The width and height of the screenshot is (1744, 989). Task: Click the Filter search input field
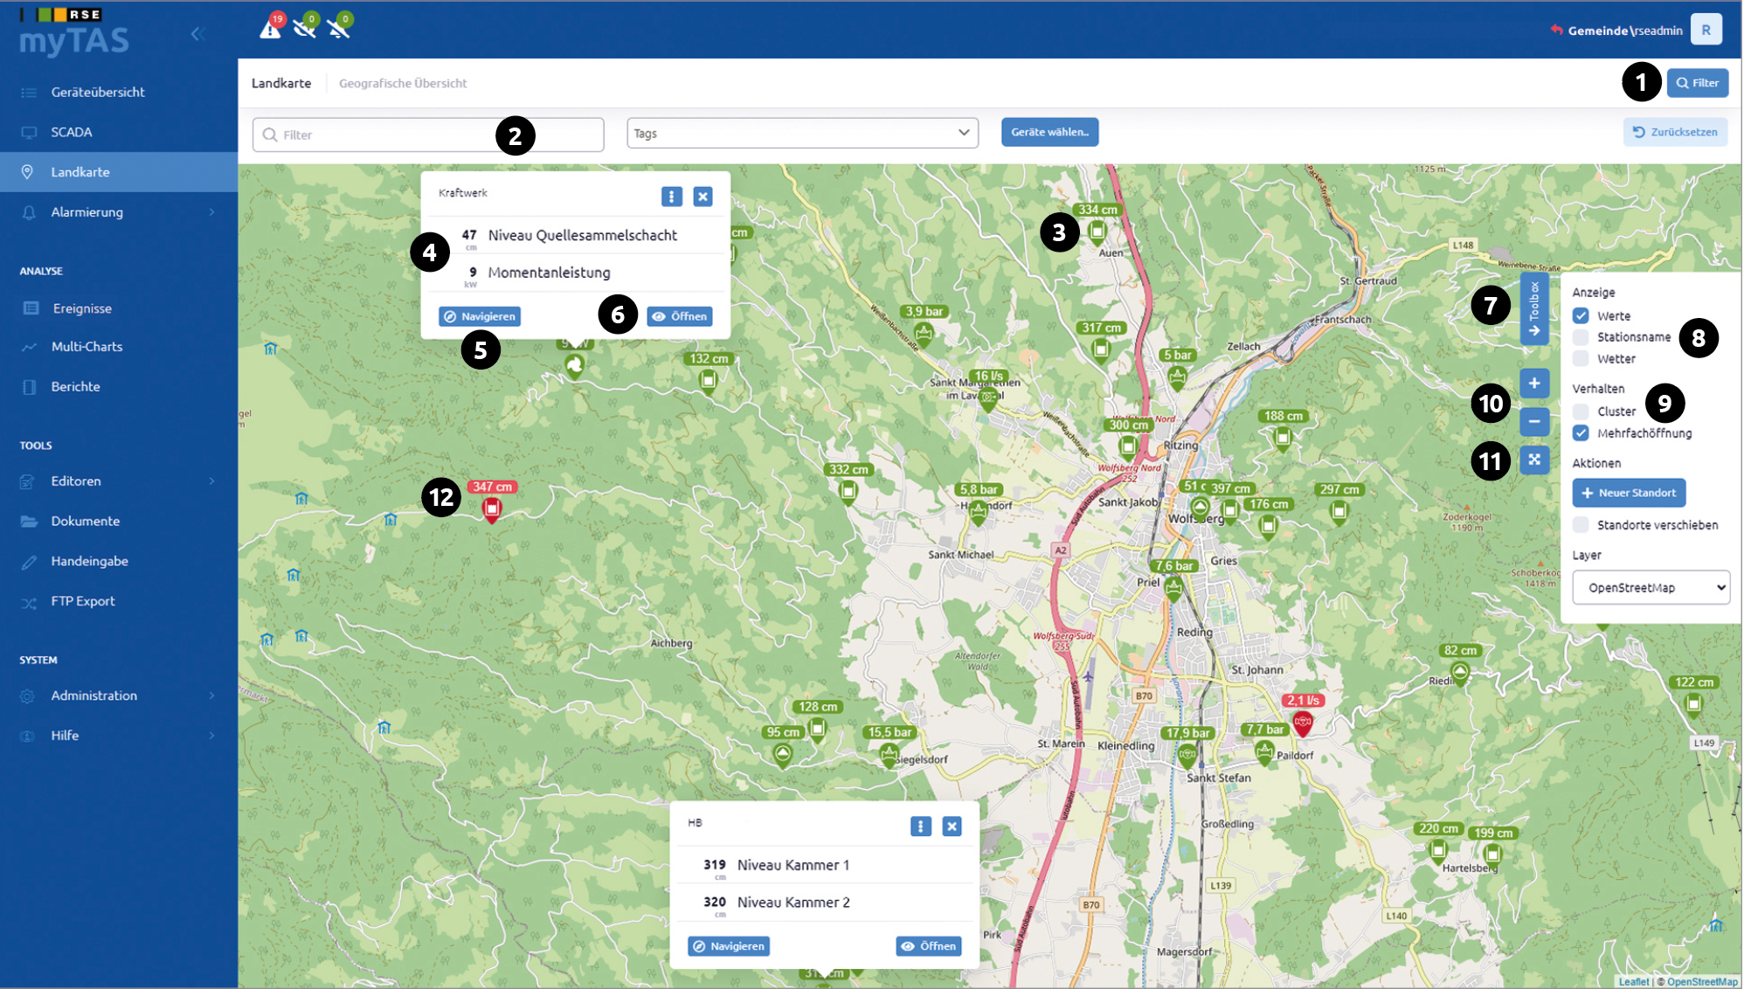point(428,135)
